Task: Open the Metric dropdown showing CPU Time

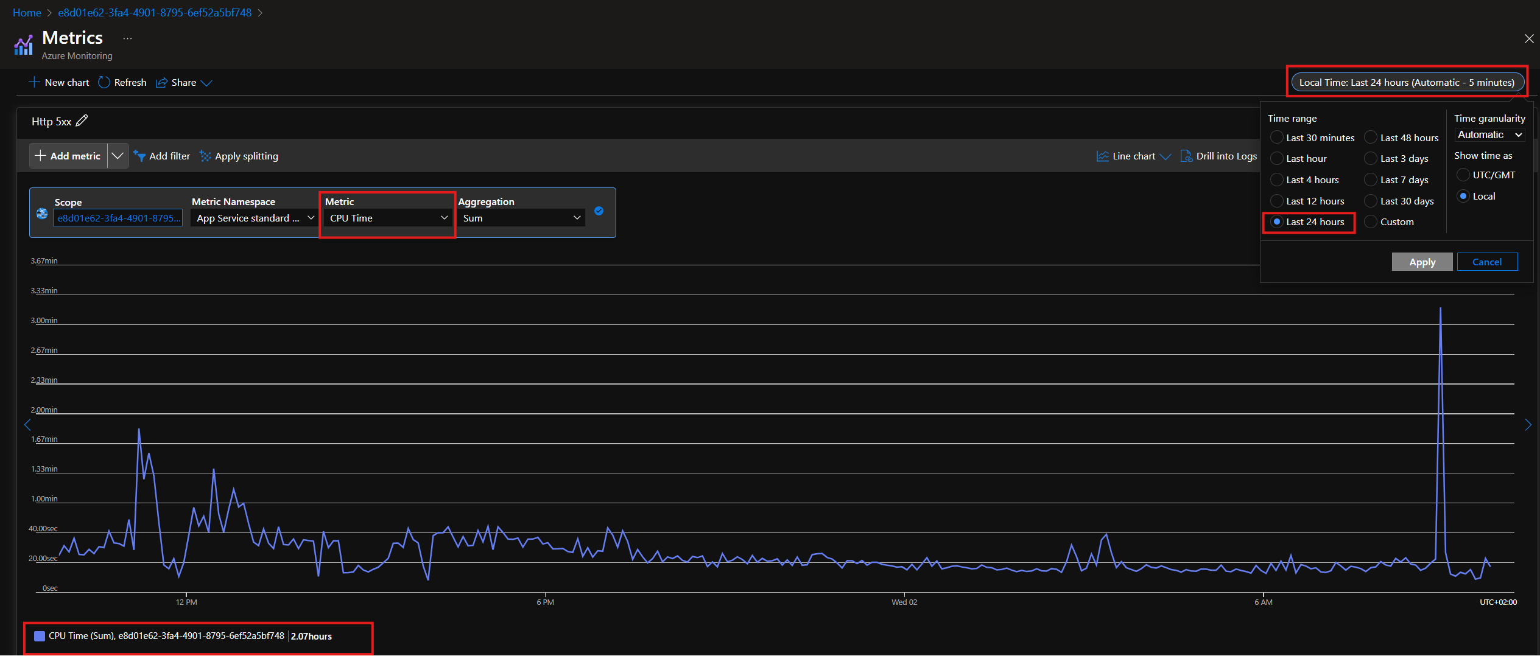Action: [x=388, y=218]
